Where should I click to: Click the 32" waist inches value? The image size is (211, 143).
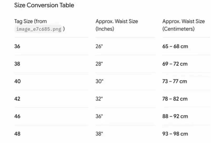pyautogui.click(x=99, y=99)
